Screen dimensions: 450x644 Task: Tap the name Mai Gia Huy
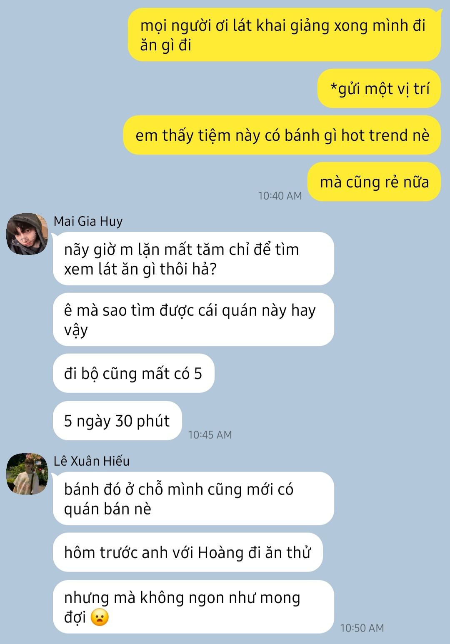point(88,221)
